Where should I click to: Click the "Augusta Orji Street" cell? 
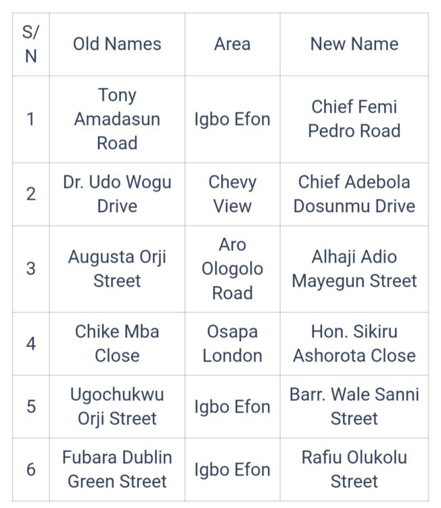[x=117, y=269]
